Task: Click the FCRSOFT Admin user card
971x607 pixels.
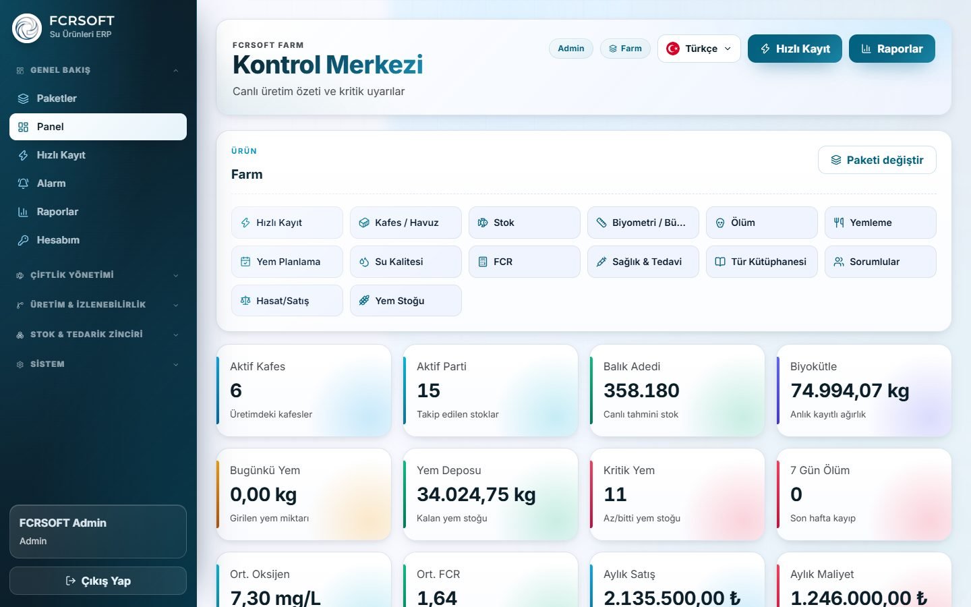Action: pos(98,531)
